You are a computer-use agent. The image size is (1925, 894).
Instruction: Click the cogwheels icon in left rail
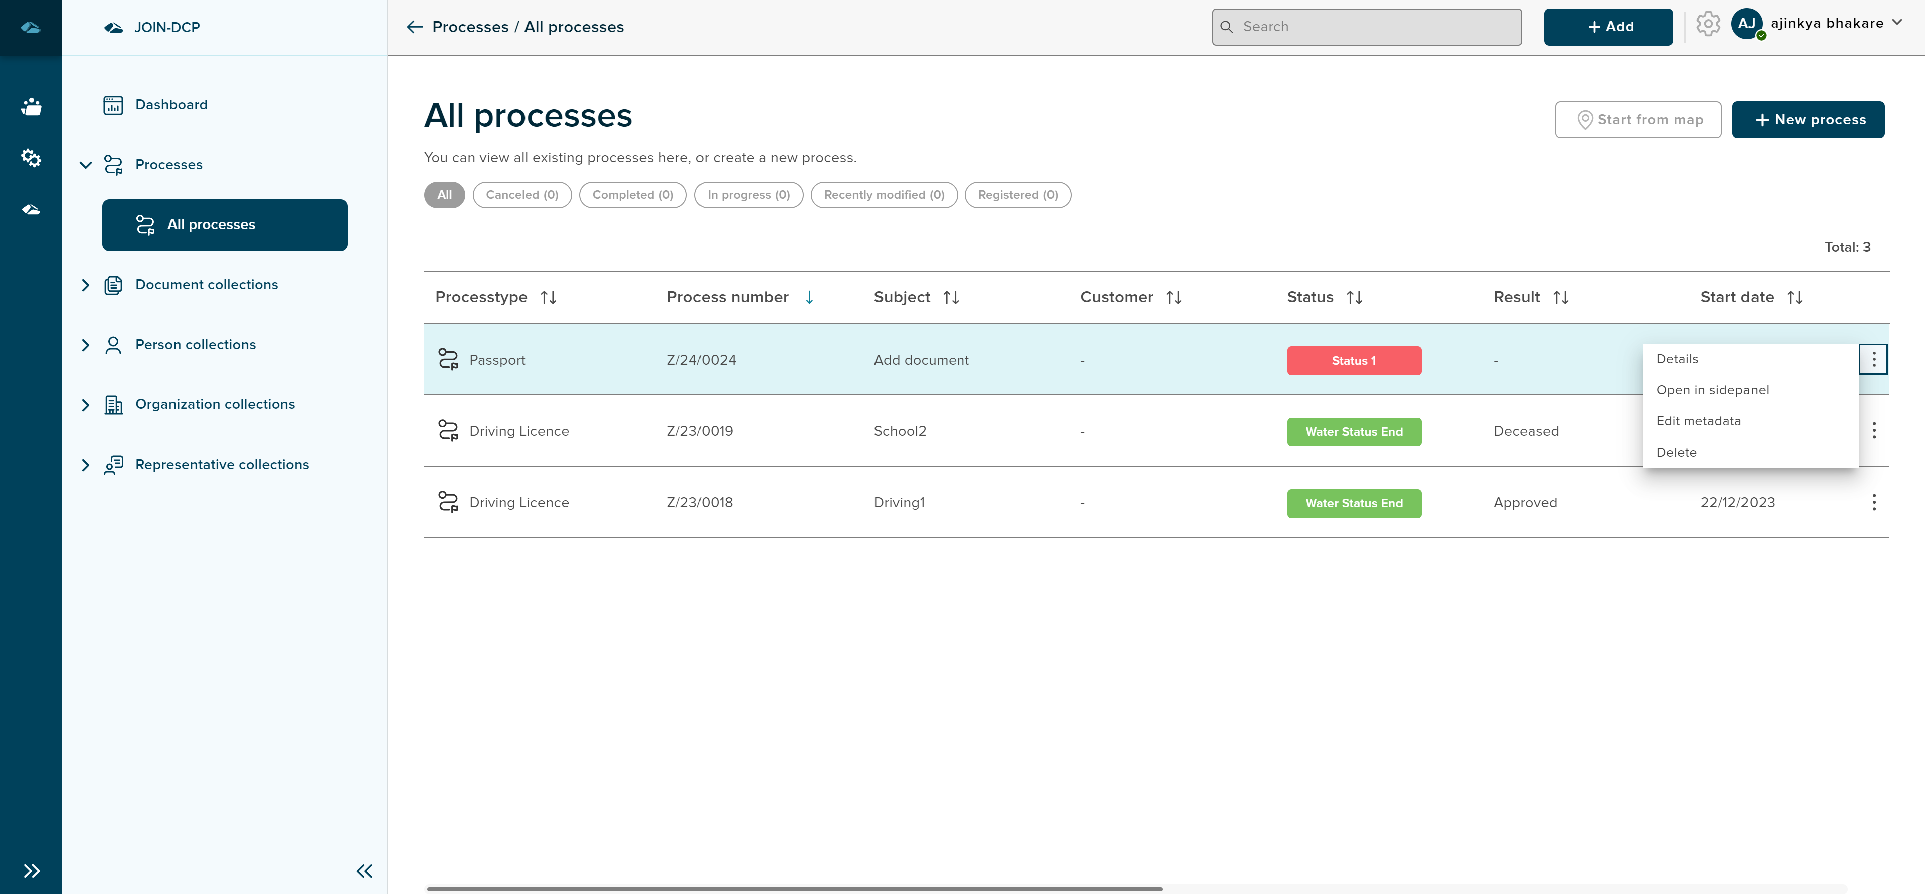tap(31, 157)
